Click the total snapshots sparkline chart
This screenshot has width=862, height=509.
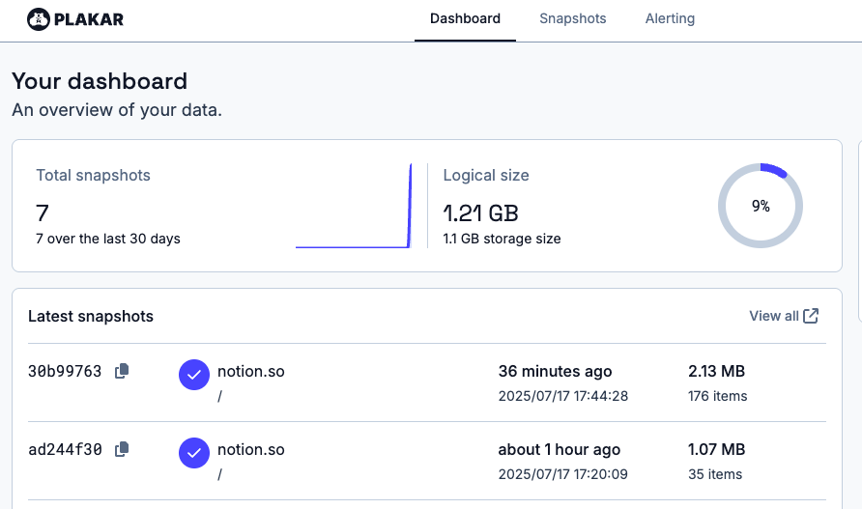click(355, 208)
